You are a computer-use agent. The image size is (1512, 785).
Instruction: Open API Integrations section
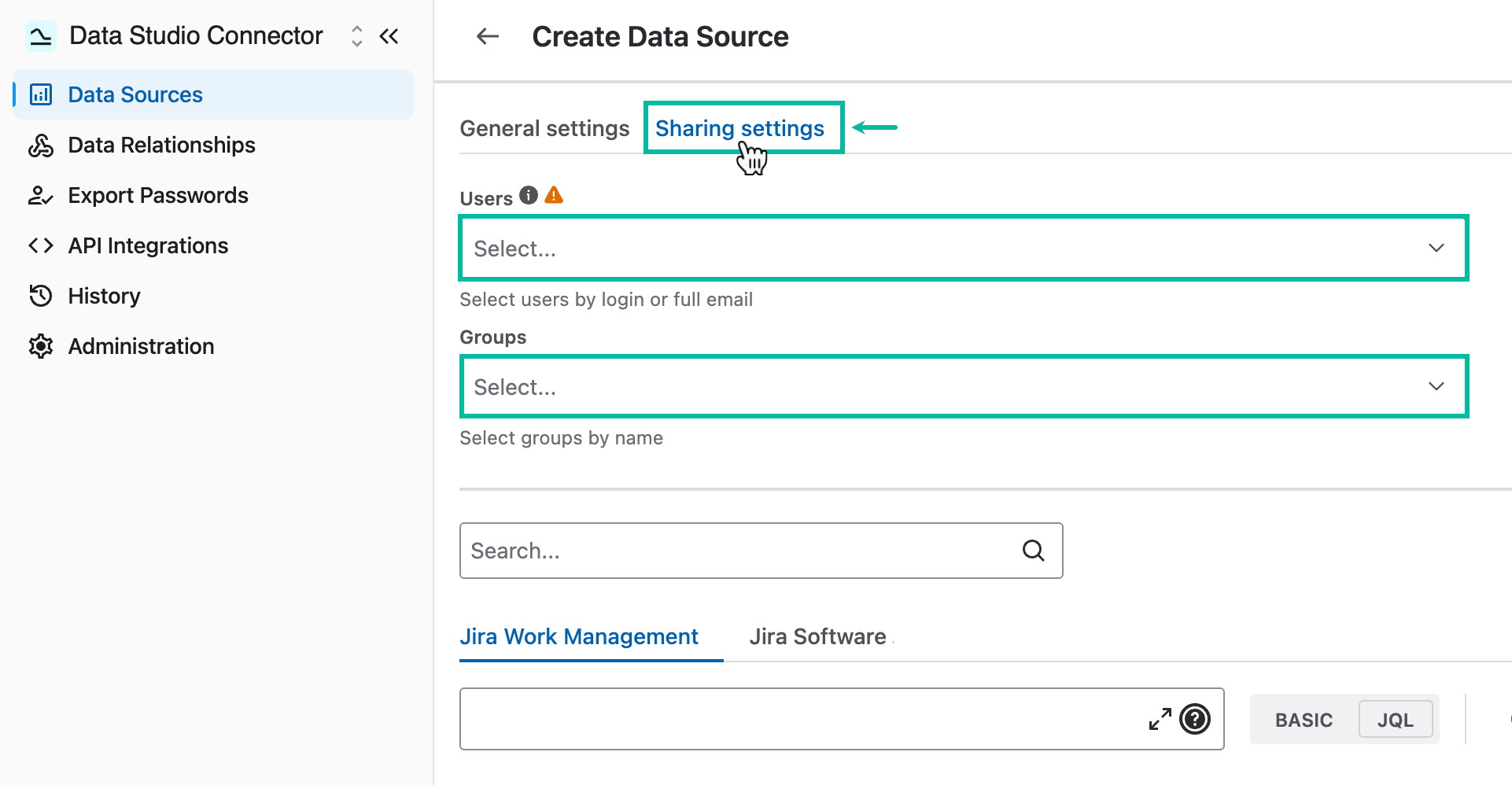(x=213, y=245)
